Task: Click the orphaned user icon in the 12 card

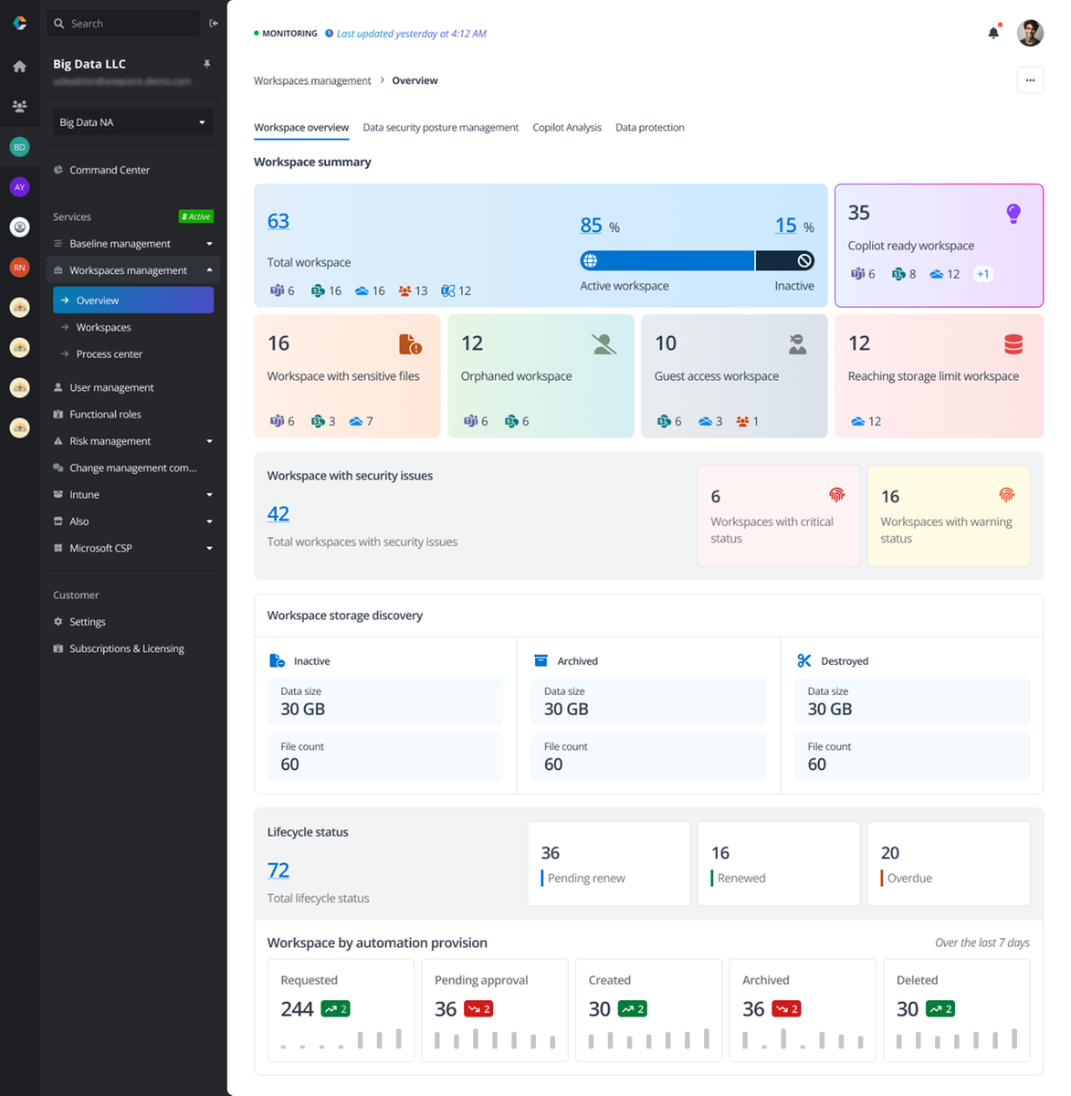Action: [604, 344]
